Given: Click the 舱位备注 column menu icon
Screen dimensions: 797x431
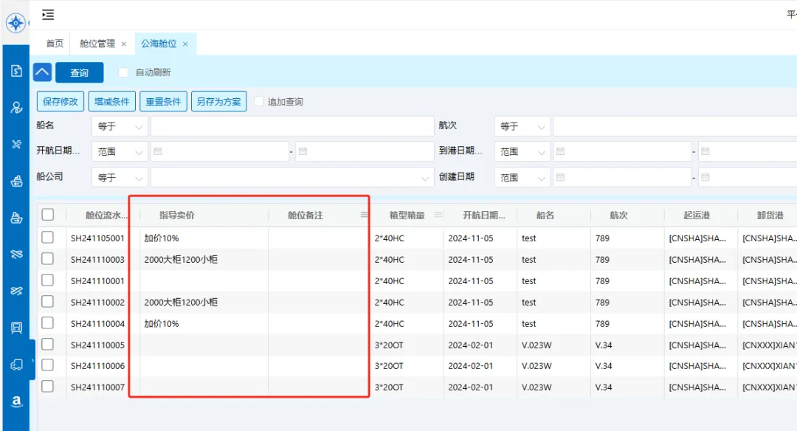Looking at the screenshot, I should tap(364, 215).
